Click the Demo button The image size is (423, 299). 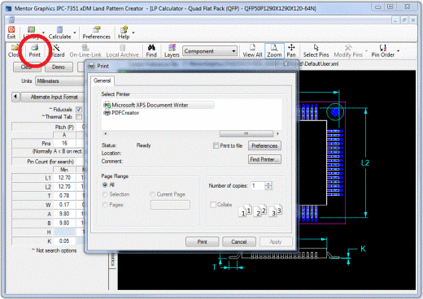click(x=59, y=67)
